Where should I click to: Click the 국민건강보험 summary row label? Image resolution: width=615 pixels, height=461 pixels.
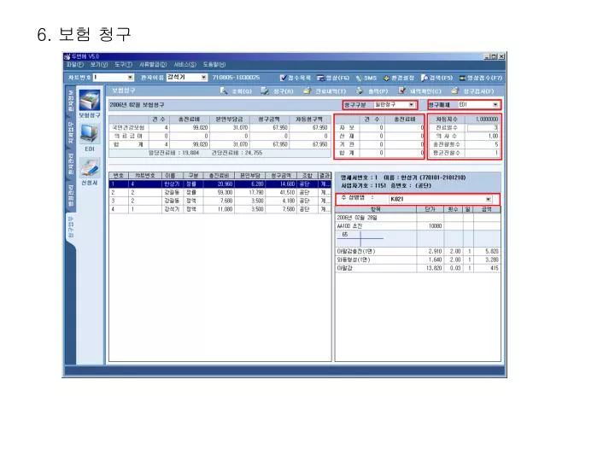tap(129, 128)
